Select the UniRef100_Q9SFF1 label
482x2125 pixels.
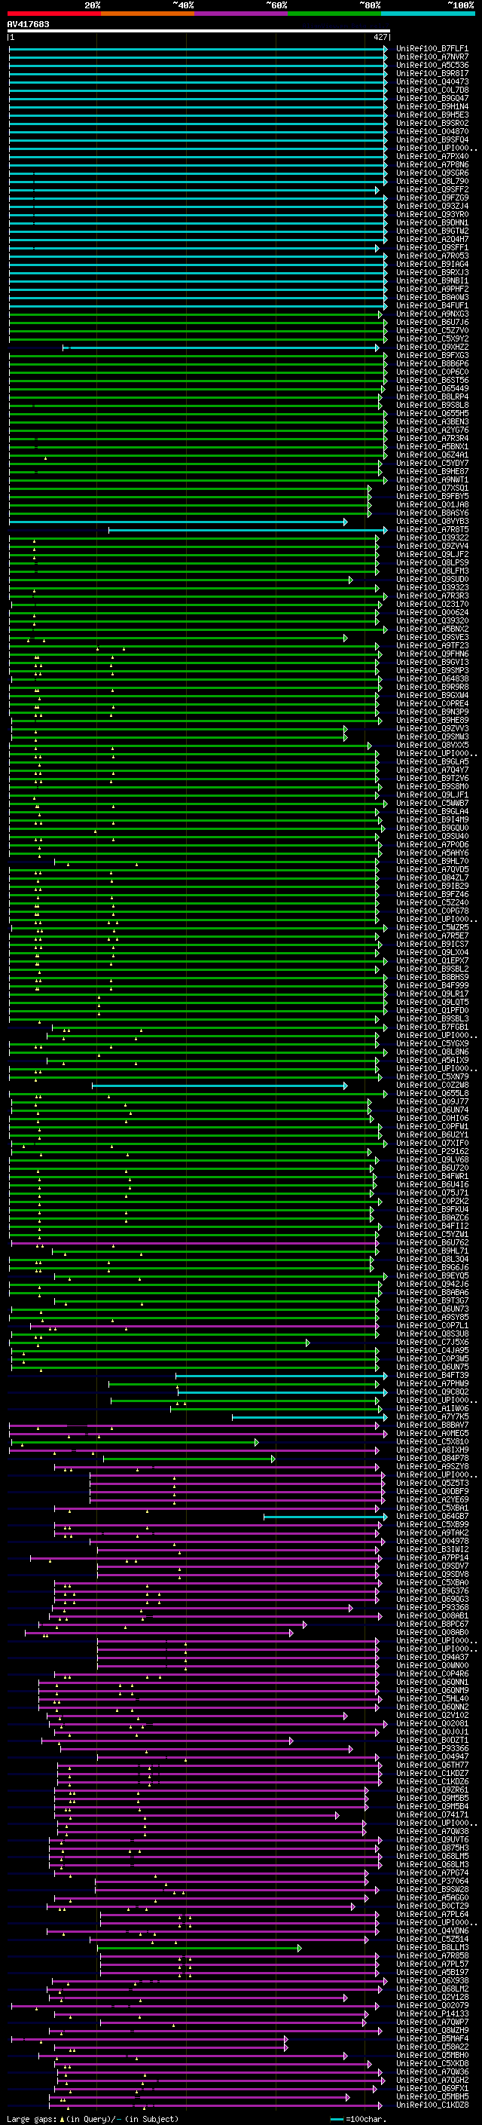(432, 247)
